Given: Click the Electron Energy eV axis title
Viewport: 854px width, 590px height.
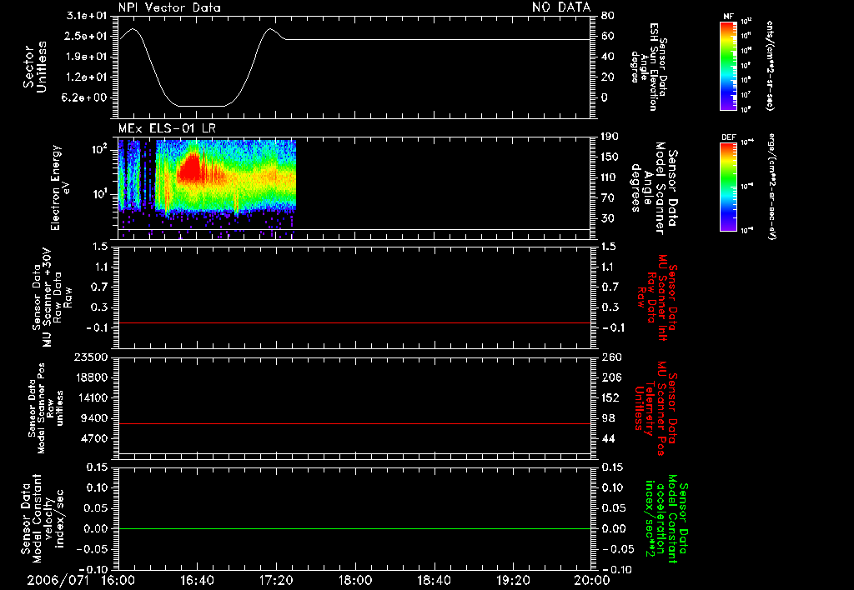Looking at the screenshot, I should click(60, 187).
